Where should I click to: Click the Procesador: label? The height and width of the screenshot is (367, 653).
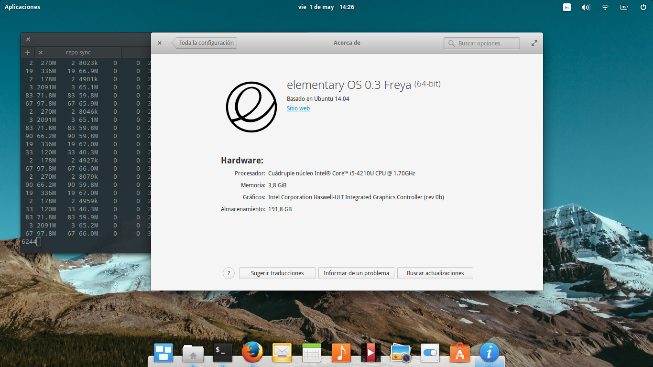point(250,173)
